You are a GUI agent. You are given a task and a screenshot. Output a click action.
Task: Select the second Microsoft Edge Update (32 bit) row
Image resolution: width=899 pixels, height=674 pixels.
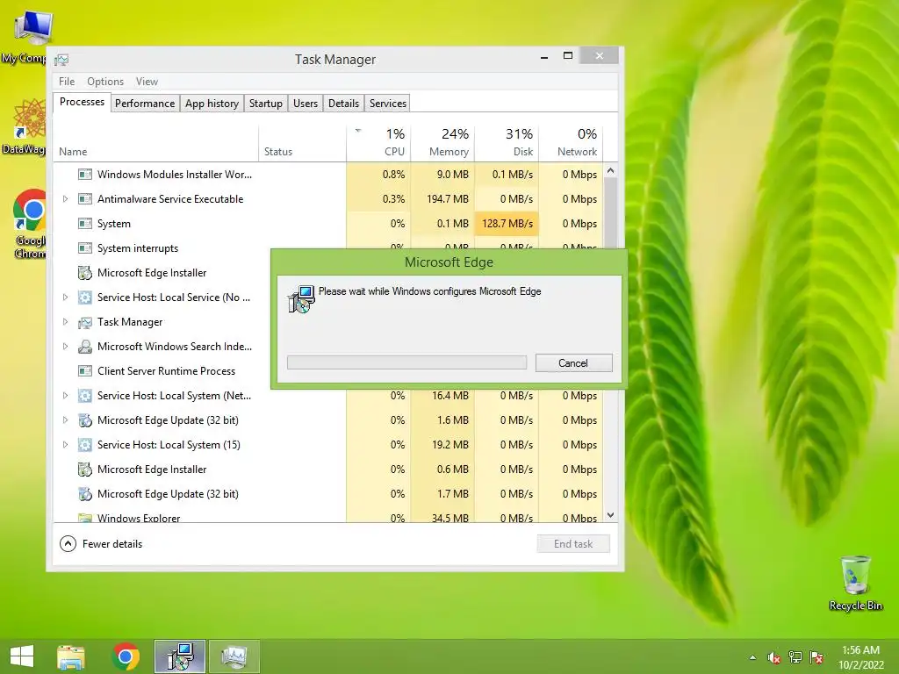click(328, 494)
